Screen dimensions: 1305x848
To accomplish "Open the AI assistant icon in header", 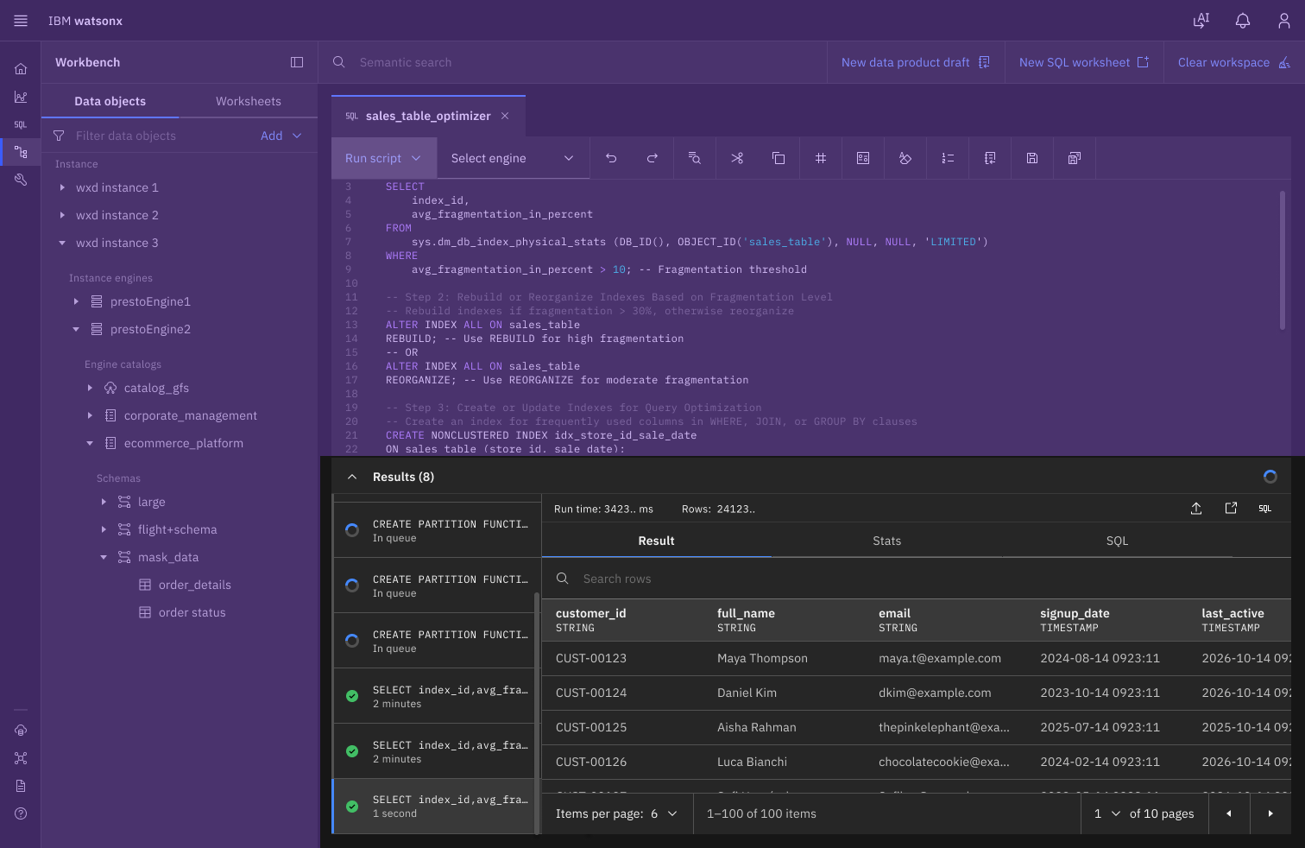I will 1201,21.
